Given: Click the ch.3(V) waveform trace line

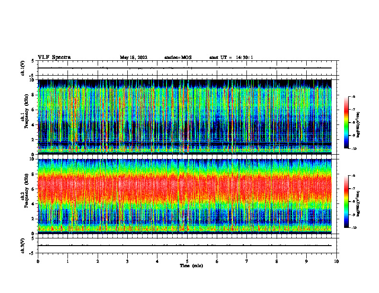Looking at the screenshot, I should (x=185, y=246).
